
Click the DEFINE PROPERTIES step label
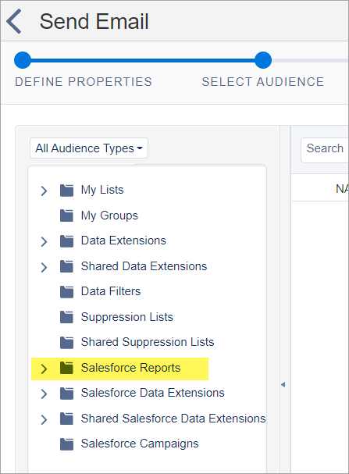[84, 82]
